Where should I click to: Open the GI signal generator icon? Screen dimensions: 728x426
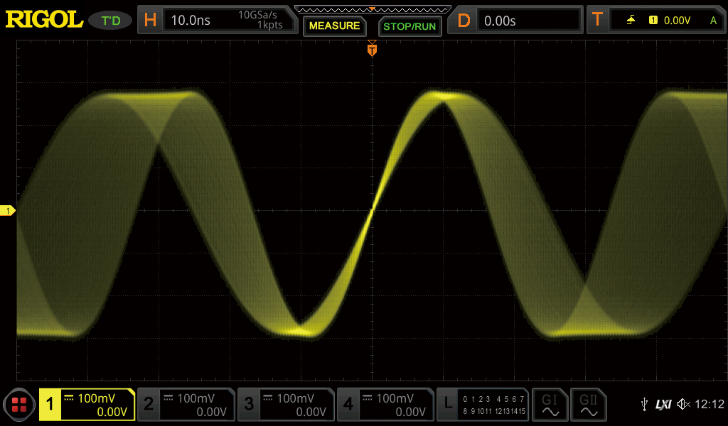click(x=550, y=405)
